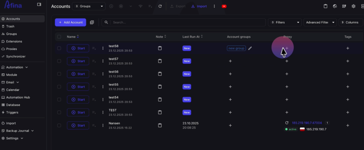Open note for test58

pos(160,48)
